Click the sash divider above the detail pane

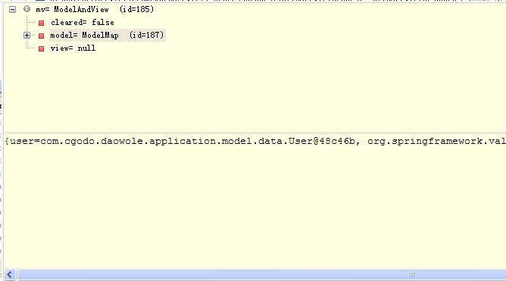pos(255,133)
